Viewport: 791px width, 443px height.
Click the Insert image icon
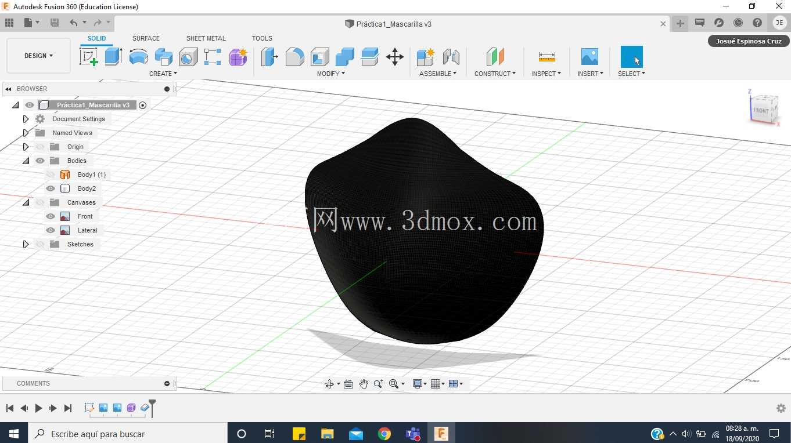click(589, 57)
